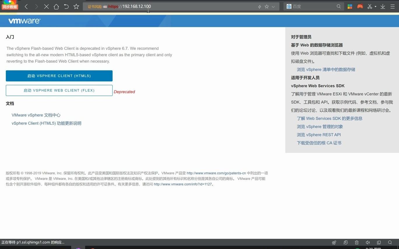Click the forward navigation arrow
The width and height of the screenshot is (399, 249).
coord(36,6)
